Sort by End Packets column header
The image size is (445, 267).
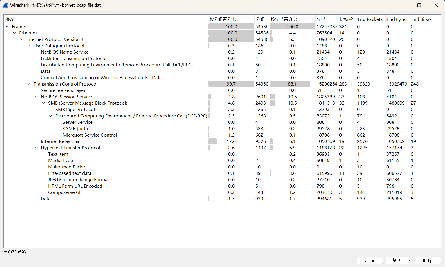[x=370, y=19]
